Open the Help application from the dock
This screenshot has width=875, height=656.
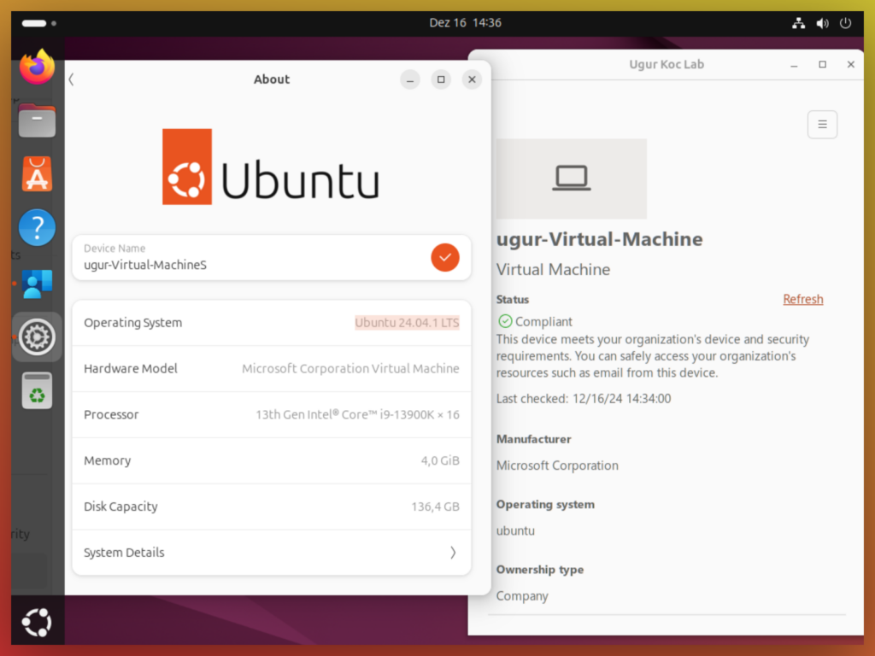tap(36, 227)
